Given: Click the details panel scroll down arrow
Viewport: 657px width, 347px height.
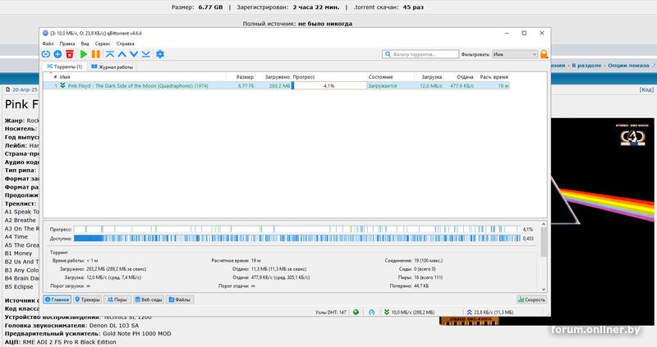Looking at the screenshot, I should [x=544, y=289].
